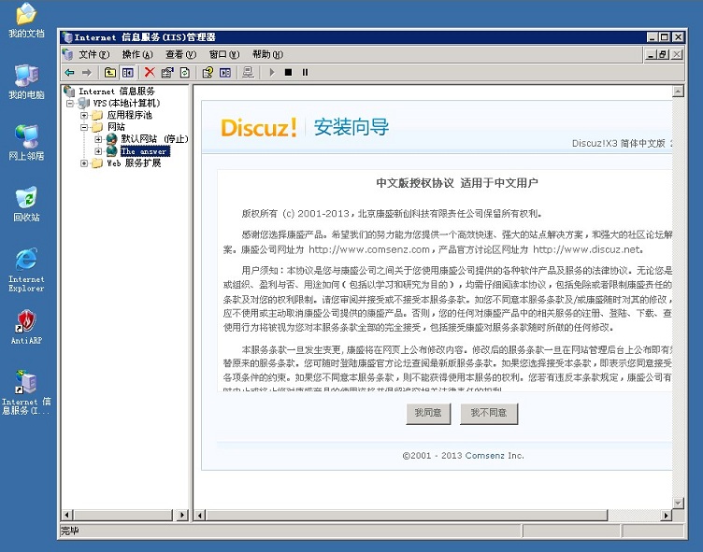Open the 回收站 desktop icon

click(x=26, y=204)
